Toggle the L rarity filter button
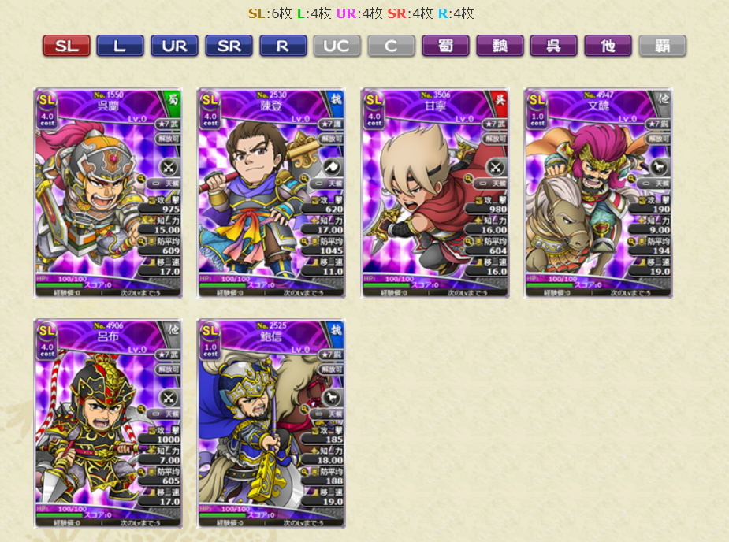Image resolution: width=729 pixels, height=542 pixels. pyautogui.click(x=120, y=46)
